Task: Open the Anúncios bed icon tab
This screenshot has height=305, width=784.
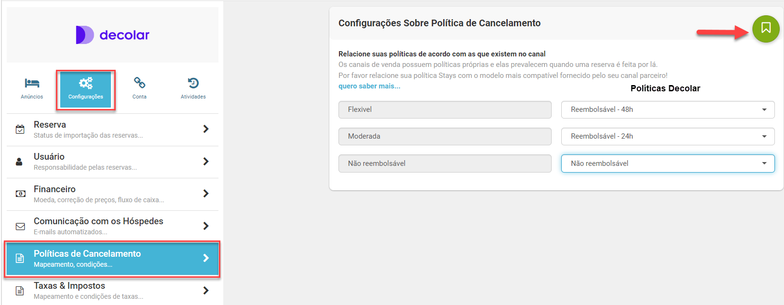Action: (x=32, y=84)
